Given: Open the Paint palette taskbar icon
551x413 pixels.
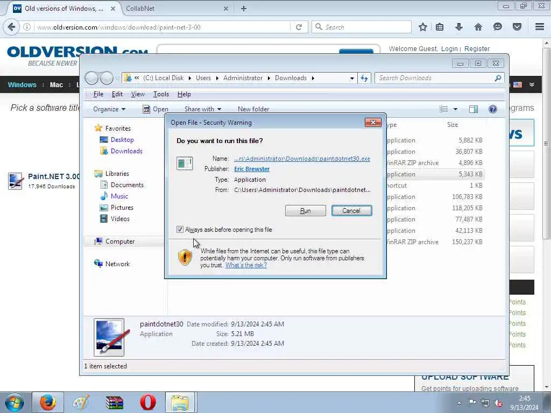Looking at the screenshot, I should (x=81, y=402).
